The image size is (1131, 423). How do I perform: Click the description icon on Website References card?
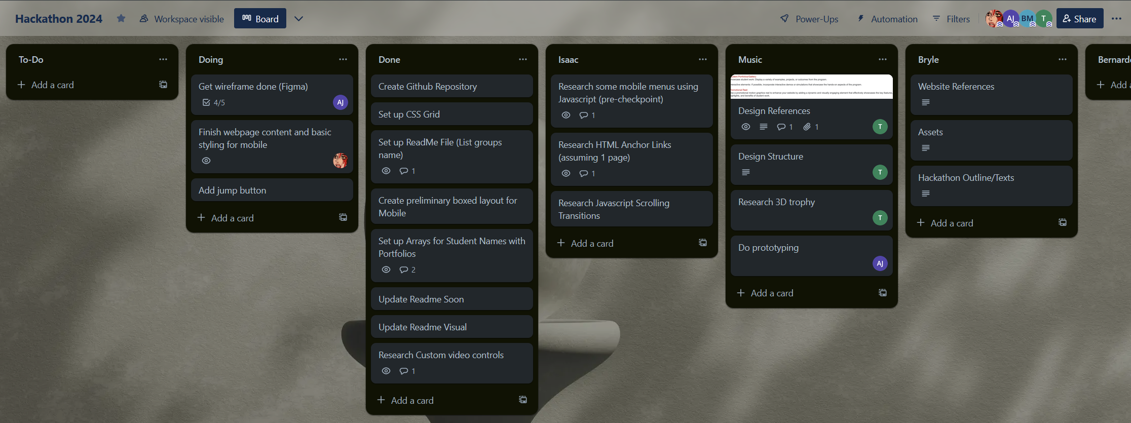(925, 103)
